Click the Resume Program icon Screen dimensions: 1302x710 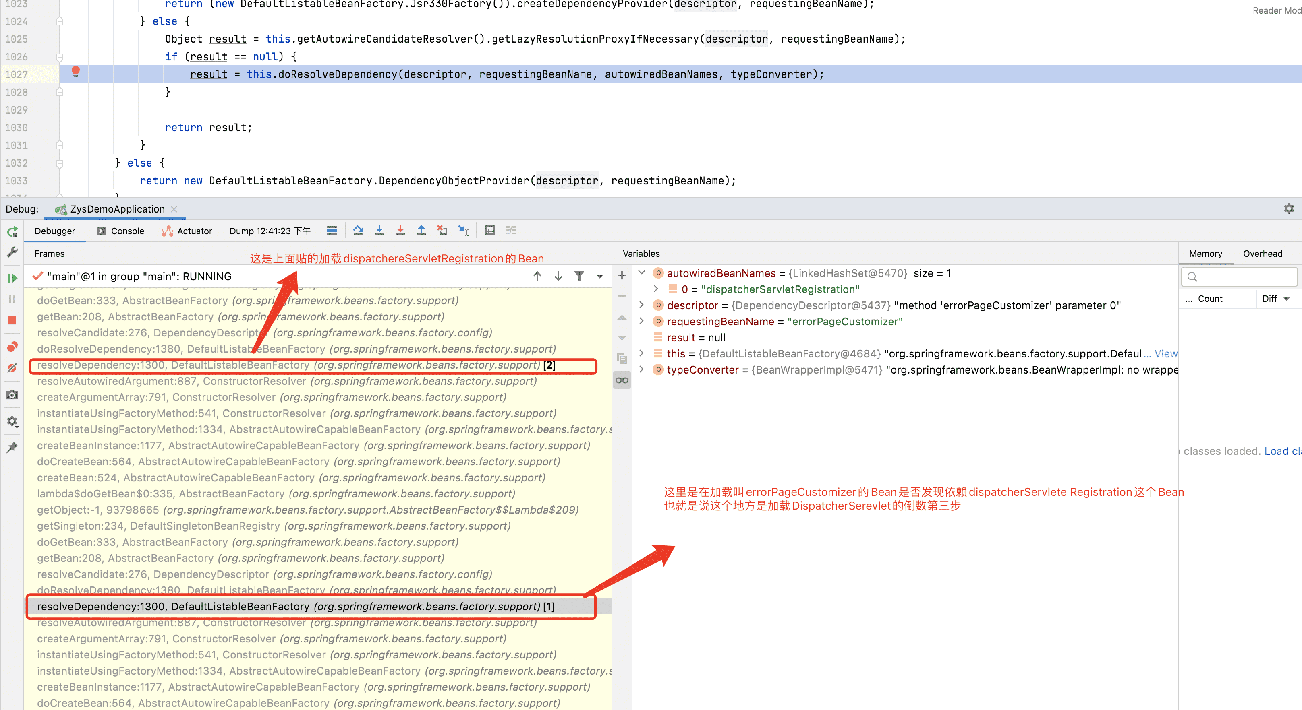point(12,278)
